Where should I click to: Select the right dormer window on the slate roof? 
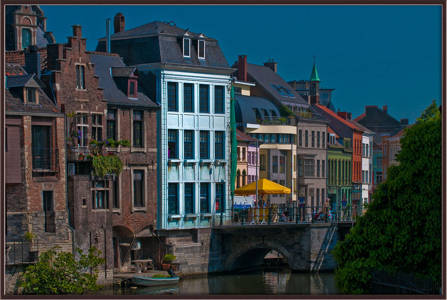(x=201, y=49)
